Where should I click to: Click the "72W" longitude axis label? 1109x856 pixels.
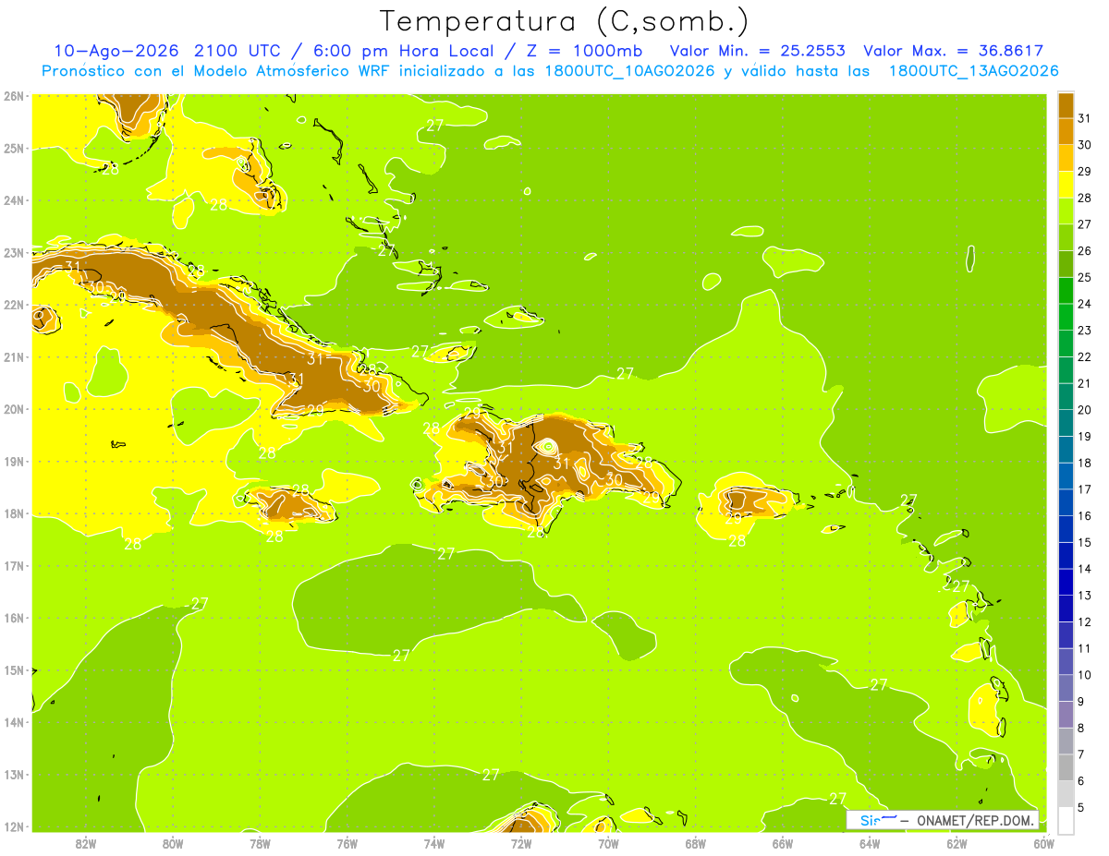click(521, 843)
